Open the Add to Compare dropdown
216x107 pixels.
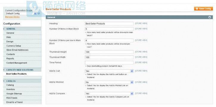click(x=109, y=93)
